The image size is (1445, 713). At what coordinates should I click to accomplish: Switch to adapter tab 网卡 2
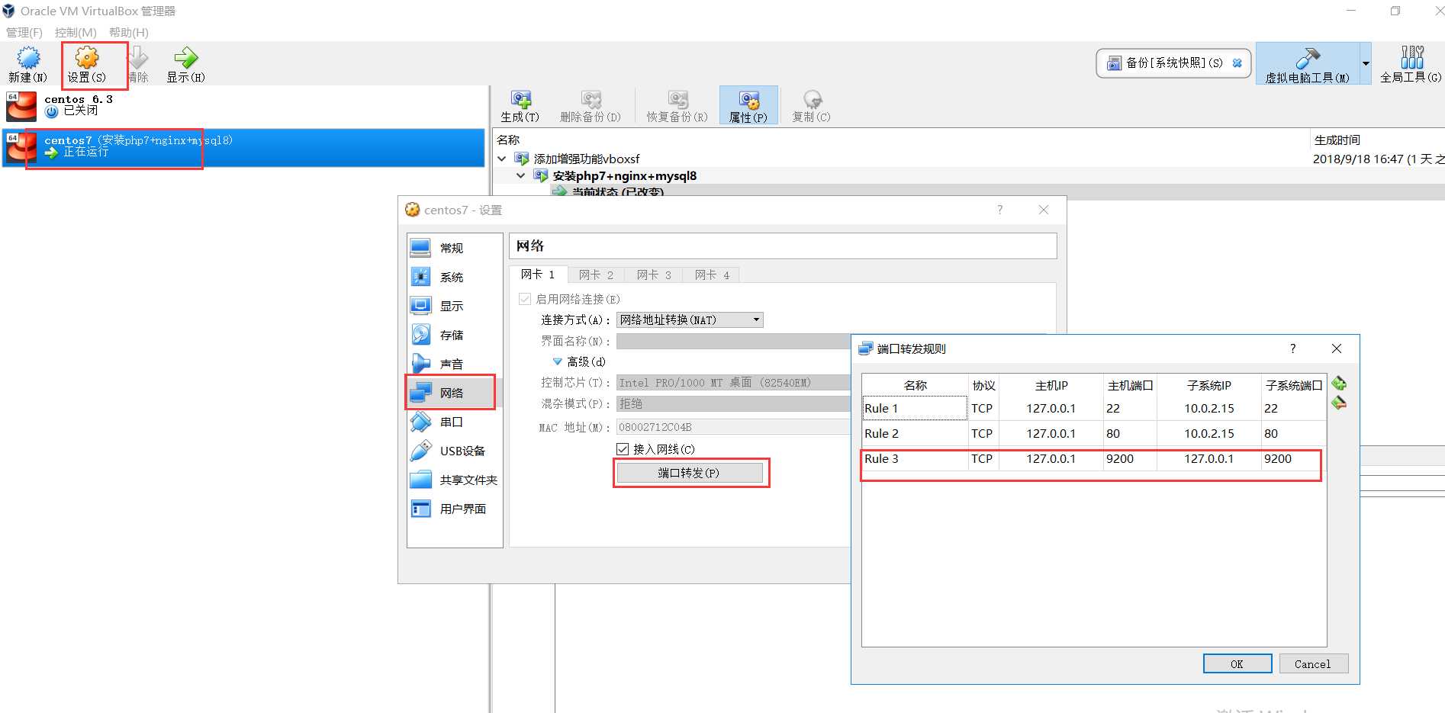[596, 275]
